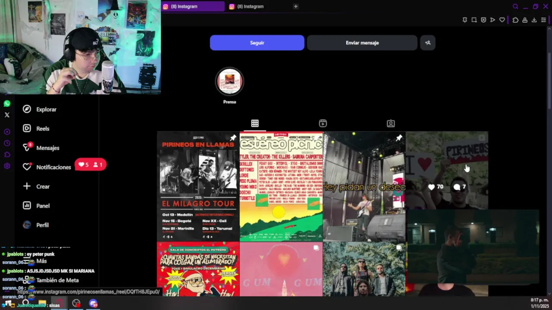The width and height of the screenshot is (552, 310).
Task: Open the account profile toolbar icon
Action: (525, 20)
